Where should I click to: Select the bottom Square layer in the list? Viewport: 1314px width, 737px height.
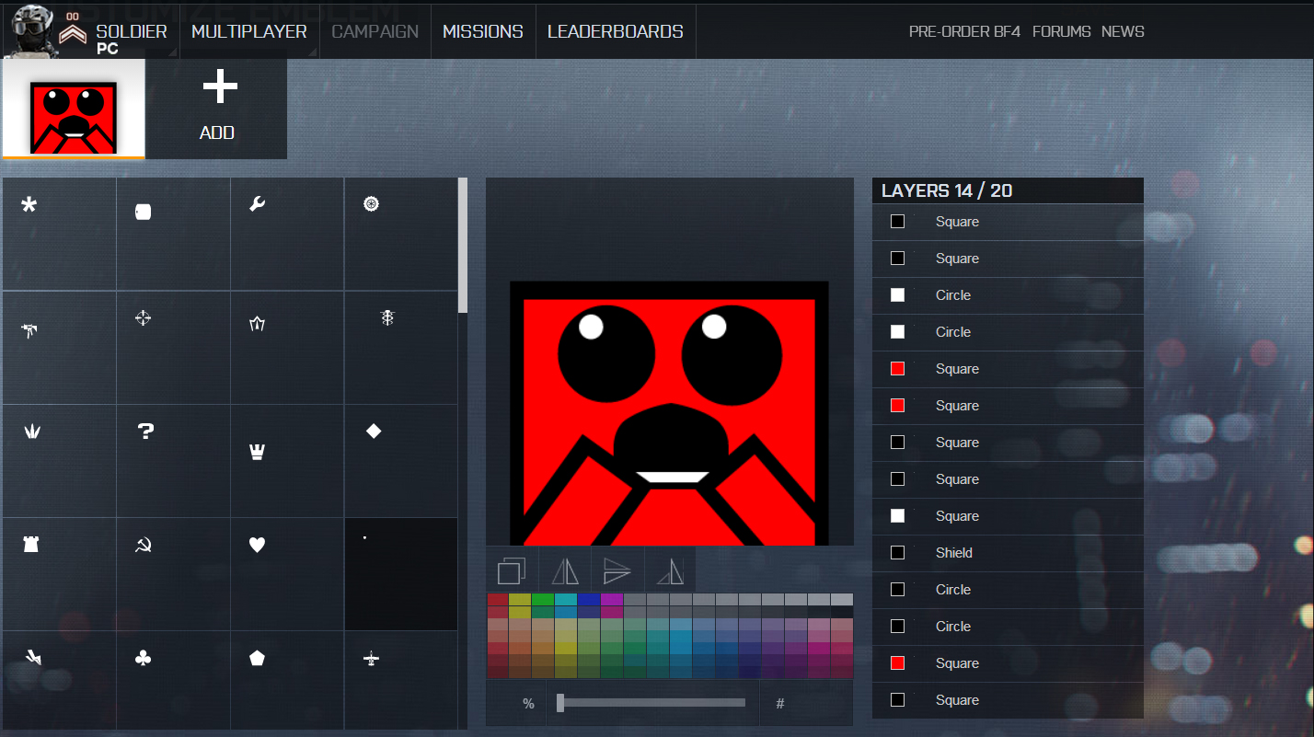pyautogui.click(x=1008, y=700)
